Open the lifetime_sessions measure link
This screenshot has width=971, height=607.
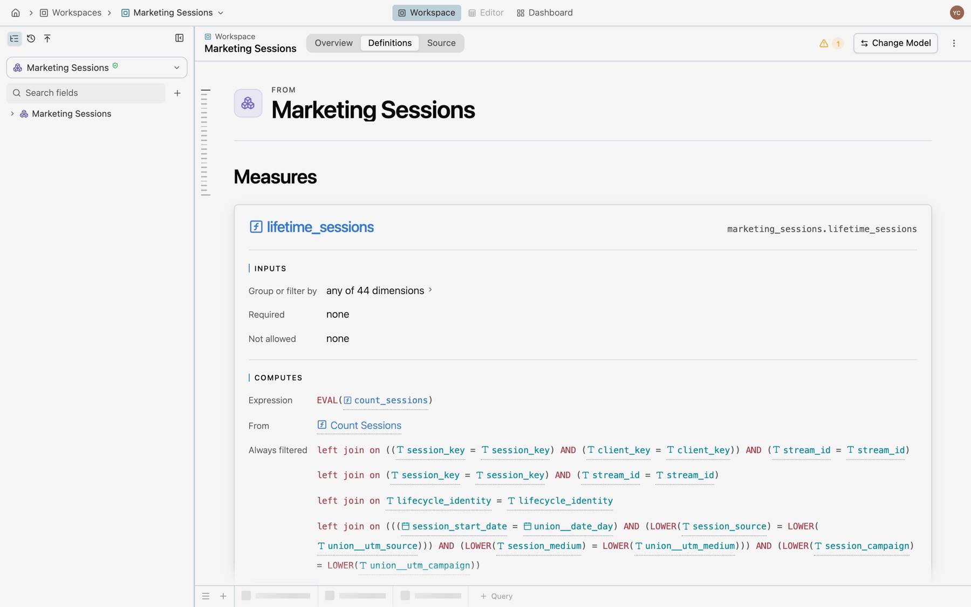coord(320,227)
